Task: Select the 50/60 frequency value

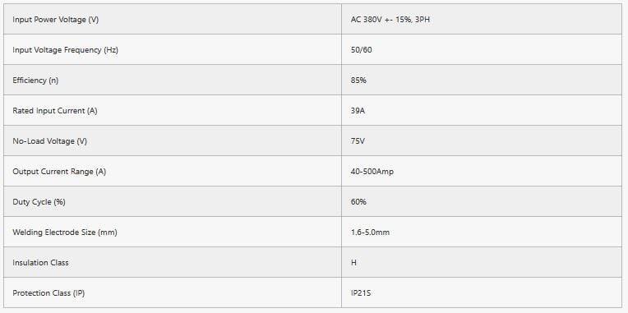Action: pyautogui.click(x=361, y=49)
